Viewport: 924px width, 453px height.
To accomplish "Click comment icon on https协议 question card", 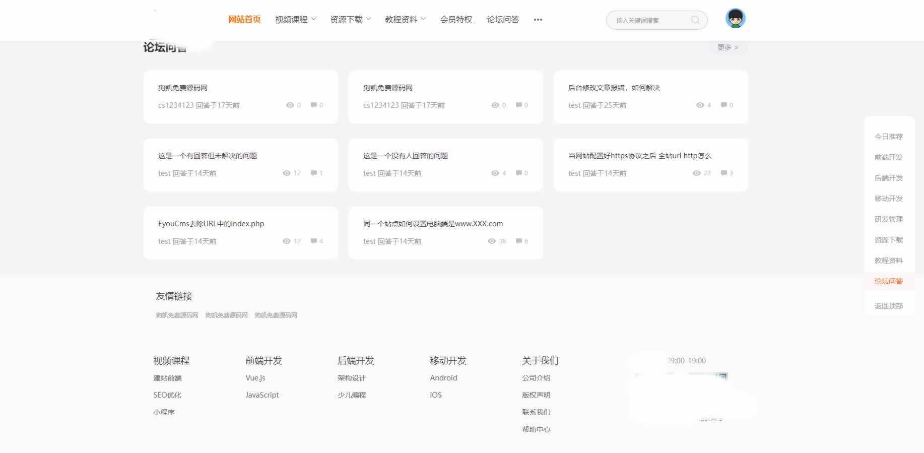I will coord(724,173).
